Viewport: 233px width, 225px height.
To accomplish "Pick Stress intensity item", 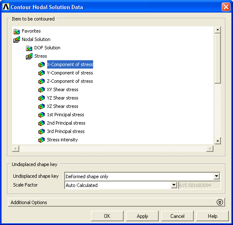I will pyautogui.click(x=62, y=140).
